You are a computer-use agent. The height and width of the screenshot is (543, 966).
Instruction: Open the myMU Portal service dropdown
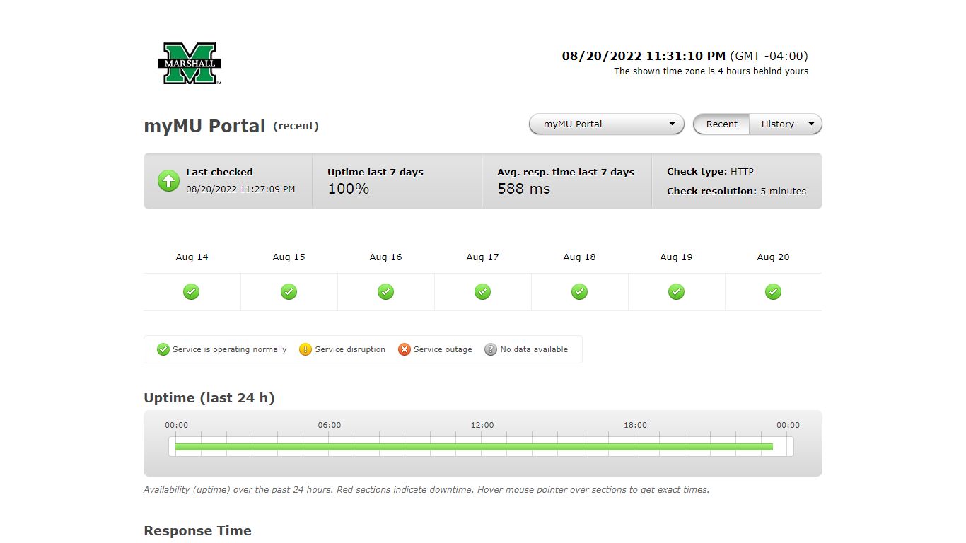coord(607,124)
